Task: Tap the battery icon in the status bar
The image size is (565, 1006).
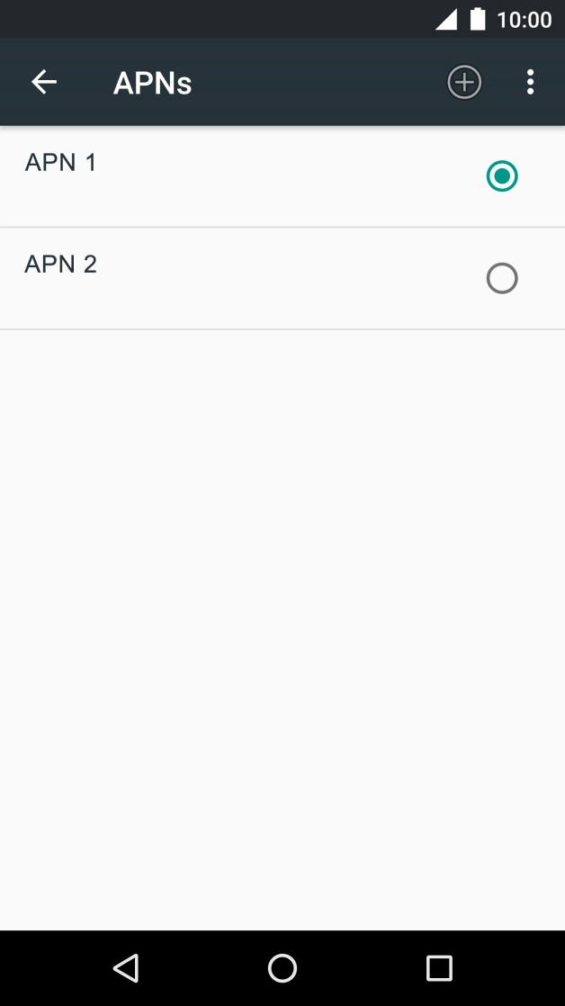Action: pyautogui.click(x=478, y=19)
